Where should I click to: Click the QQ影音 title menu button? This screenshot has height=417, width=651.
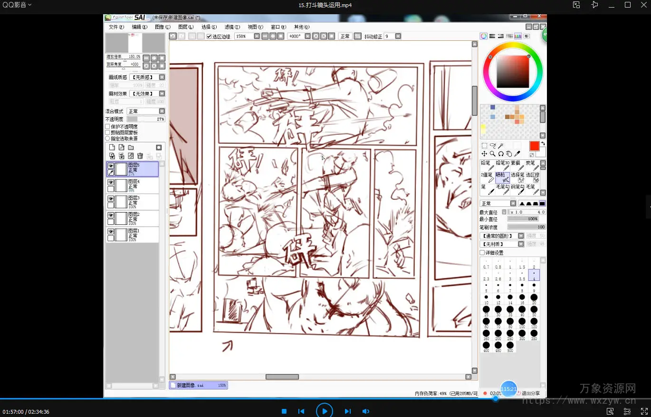pos(17,5)
